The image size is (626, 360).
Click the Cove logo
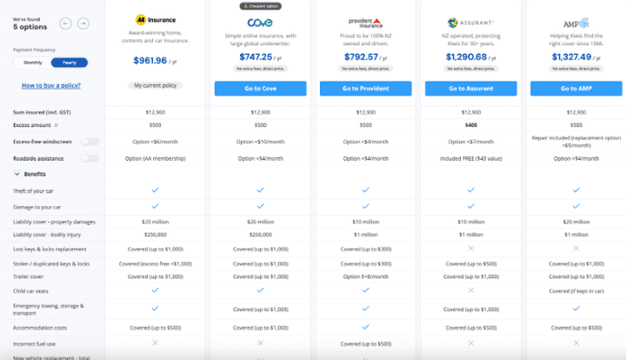260,23
